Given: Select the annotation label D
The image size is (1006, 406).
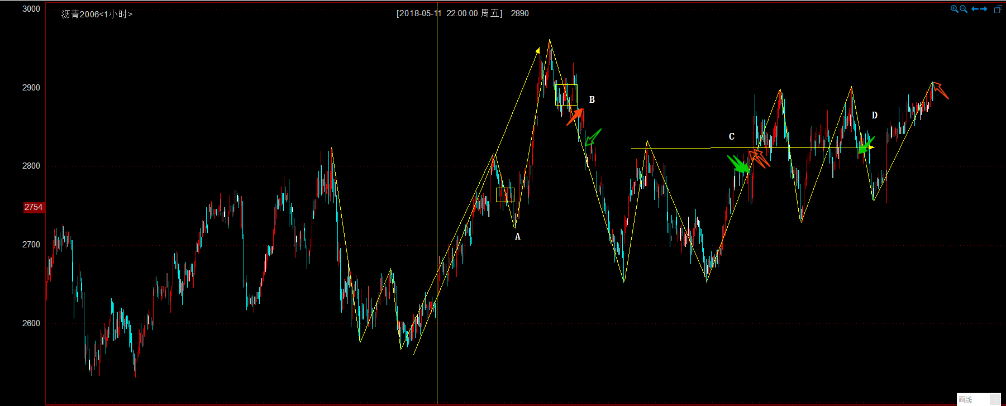Looking at the screenshot, I should (x=874, y=116).
